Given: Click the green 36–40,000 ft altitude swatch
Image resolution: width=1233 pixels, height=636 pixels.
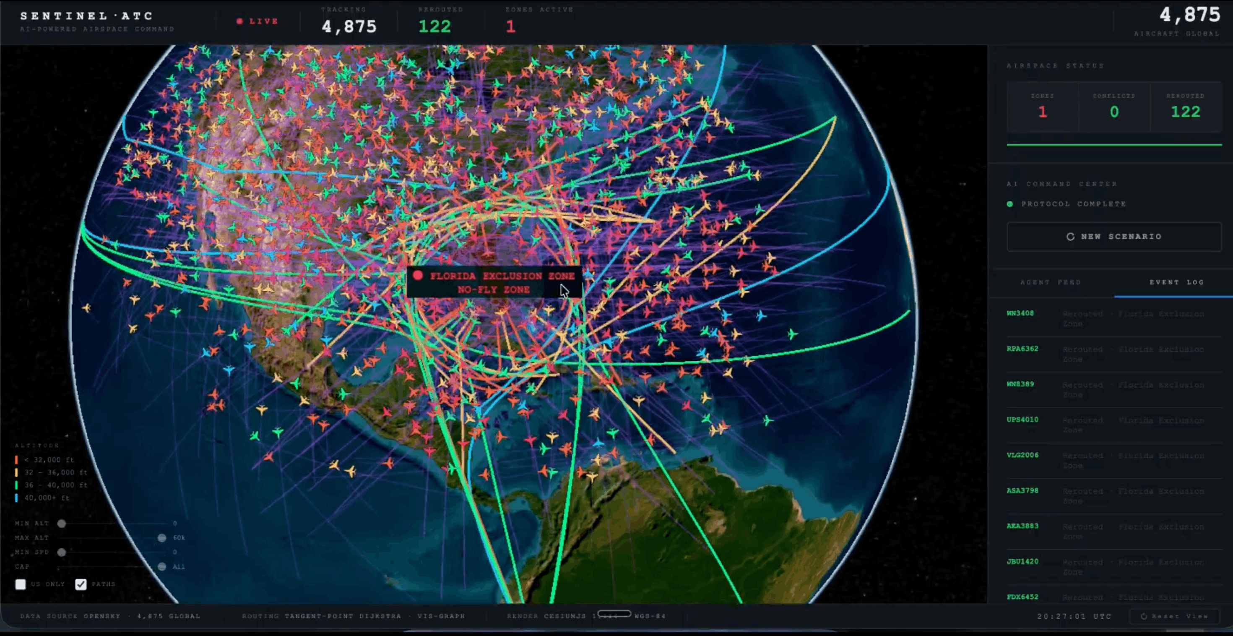Looking at the screenshot, I should (x=16, y=485).
